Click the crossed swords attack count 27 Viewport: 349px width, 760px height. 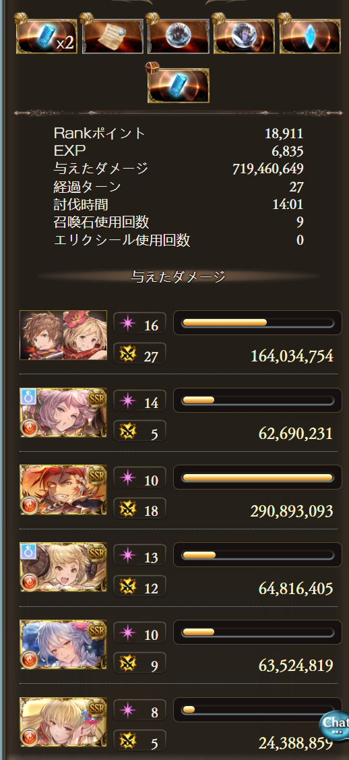tap(139, 354)
